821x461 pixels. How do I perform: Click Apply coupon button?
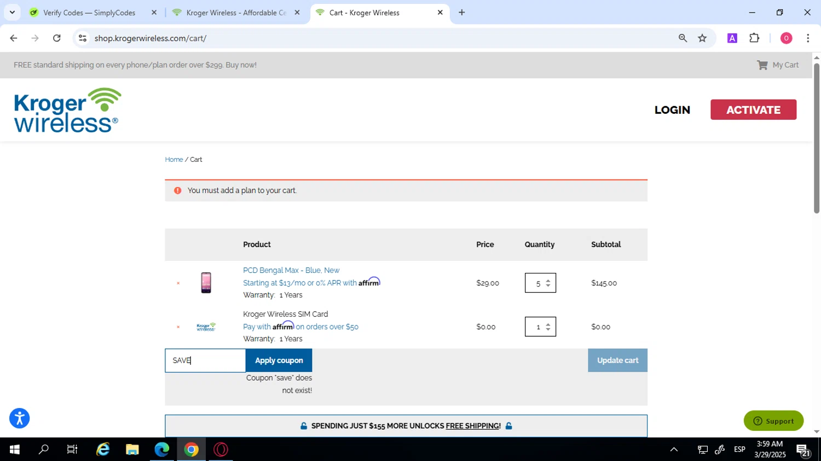(x=279, y=360)
